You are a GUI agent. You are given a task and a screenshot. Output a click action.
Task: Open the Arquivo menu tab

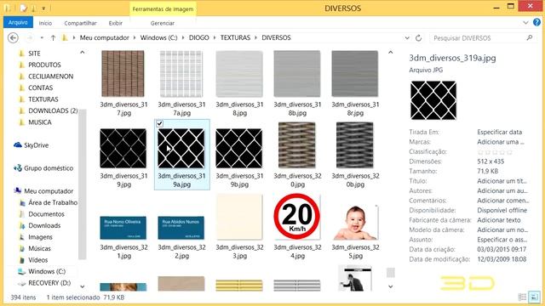pyautogui.click(x=18, y=22)
